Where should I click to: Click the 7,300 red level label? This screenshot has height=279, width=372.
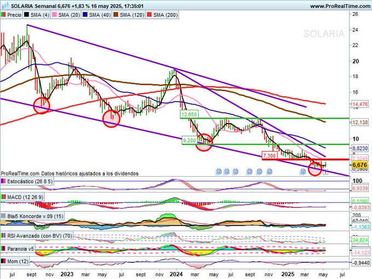[x=270, y=155]
